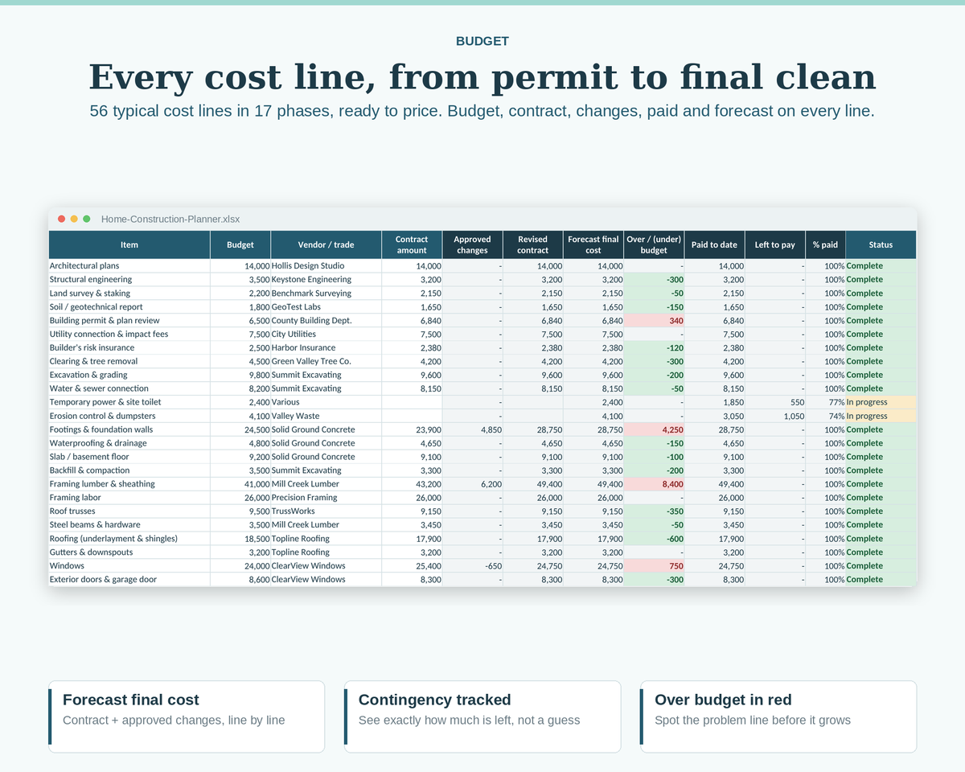This screenshot has height=772, width=965.
Task: Select the Windows item cell
Action: pos(129,566)
